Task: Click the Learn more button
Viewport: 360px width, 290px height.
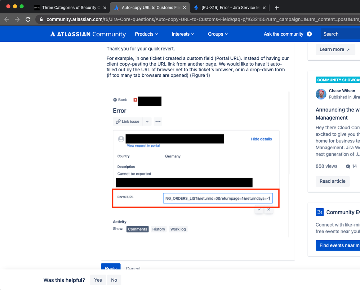Action: [335, 49]
